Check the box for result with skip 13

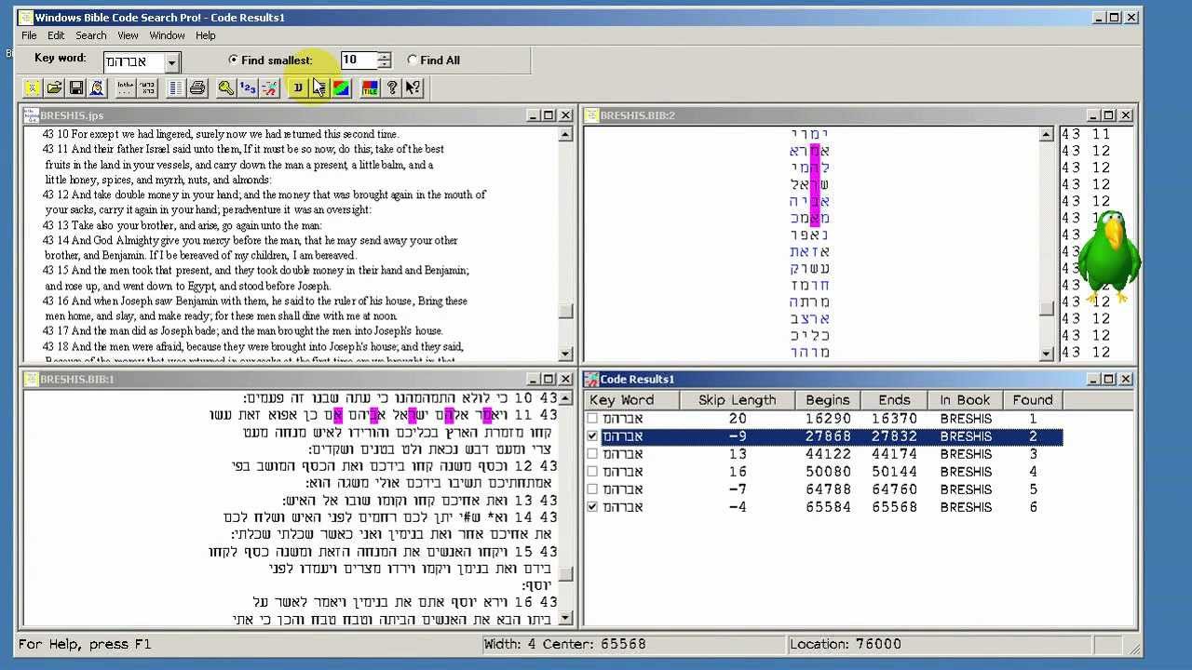(592, 454)
